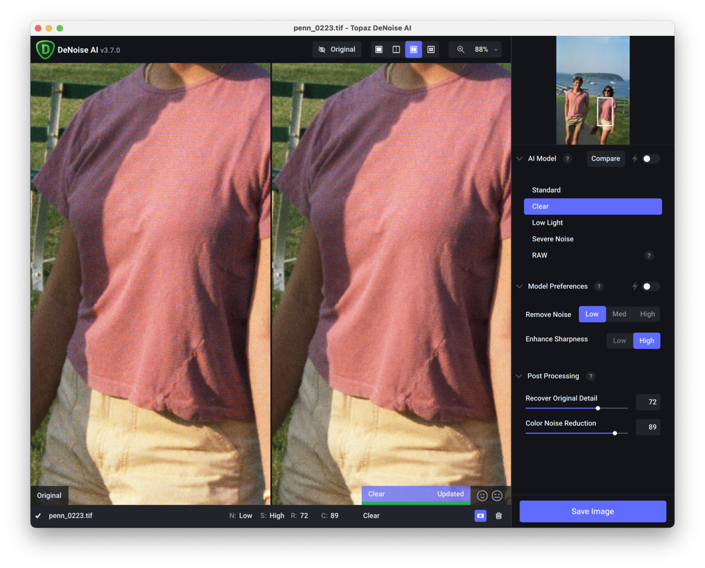Click the help icon beside Post Processing
This screenshot has height=568, width=705.
[591, 376]
